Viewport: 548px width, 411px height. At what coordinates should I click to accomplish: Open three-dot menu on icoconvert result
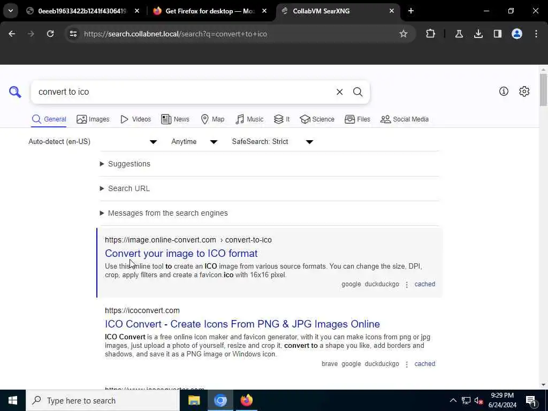407,364
